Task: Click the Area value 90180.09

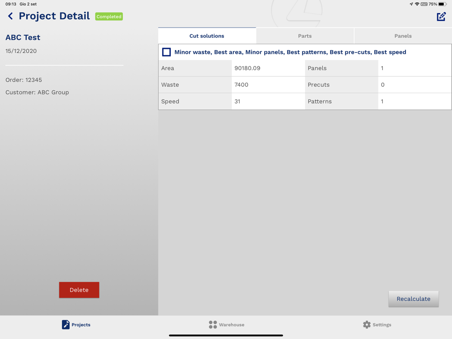Action: tap(247, 68)
